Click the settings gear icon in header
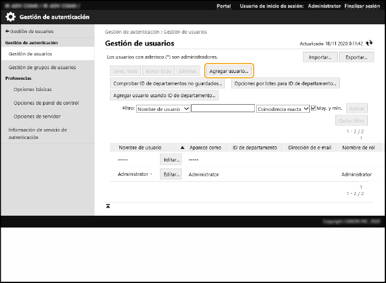This screenshot has width=386, height=283. 11,17
